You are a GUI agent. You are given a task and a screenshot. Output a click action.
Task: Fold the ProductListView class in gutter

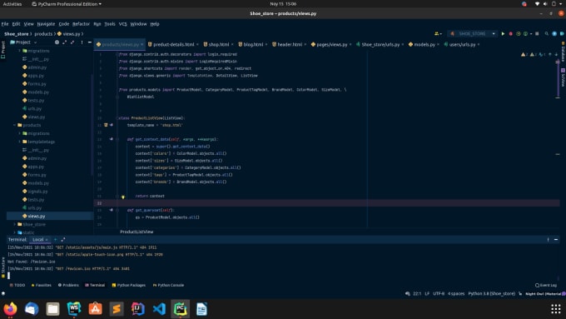[x=117, y=118]
